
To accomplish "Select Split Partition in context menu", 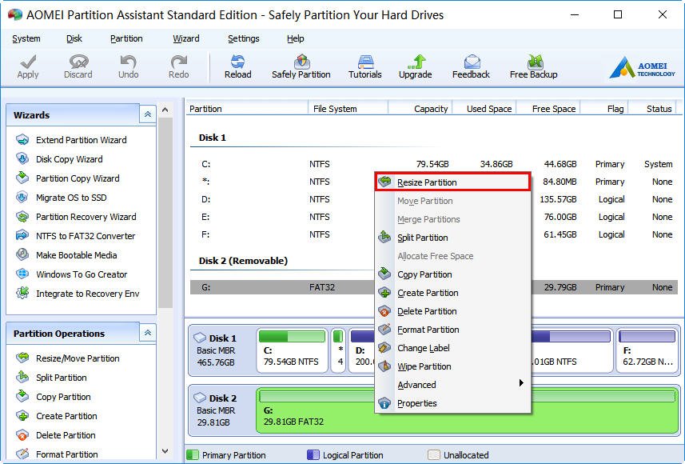I will click(x=452, y=238).
